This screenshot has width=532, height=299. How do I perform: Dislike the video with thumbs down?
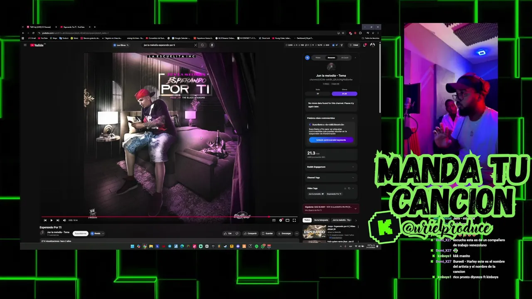tap(237, 233)
